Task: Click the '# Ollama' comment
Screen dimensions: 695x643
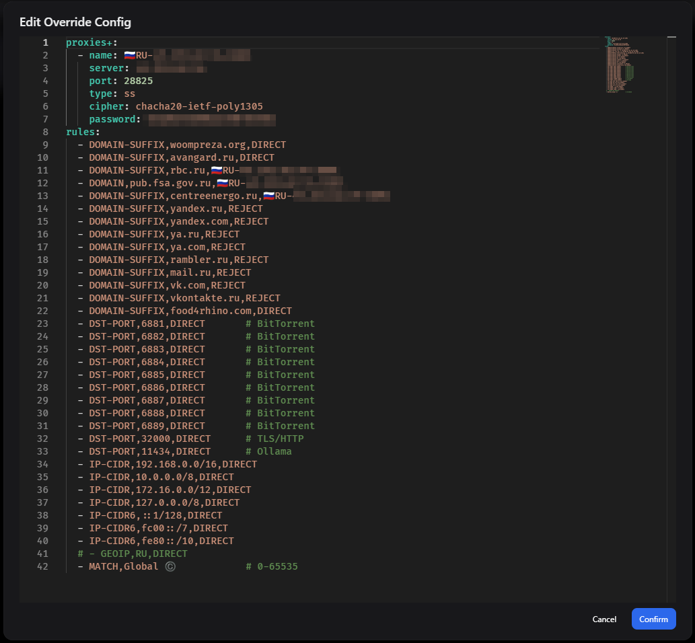Action: [268, 451]
